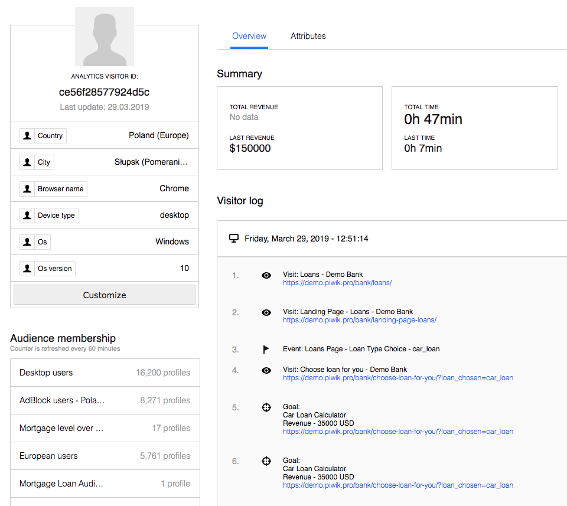The height and width of the screenshot is (506, 567).
Task: Open the landing-page-loans URL link
Action: tap(359, 319)
